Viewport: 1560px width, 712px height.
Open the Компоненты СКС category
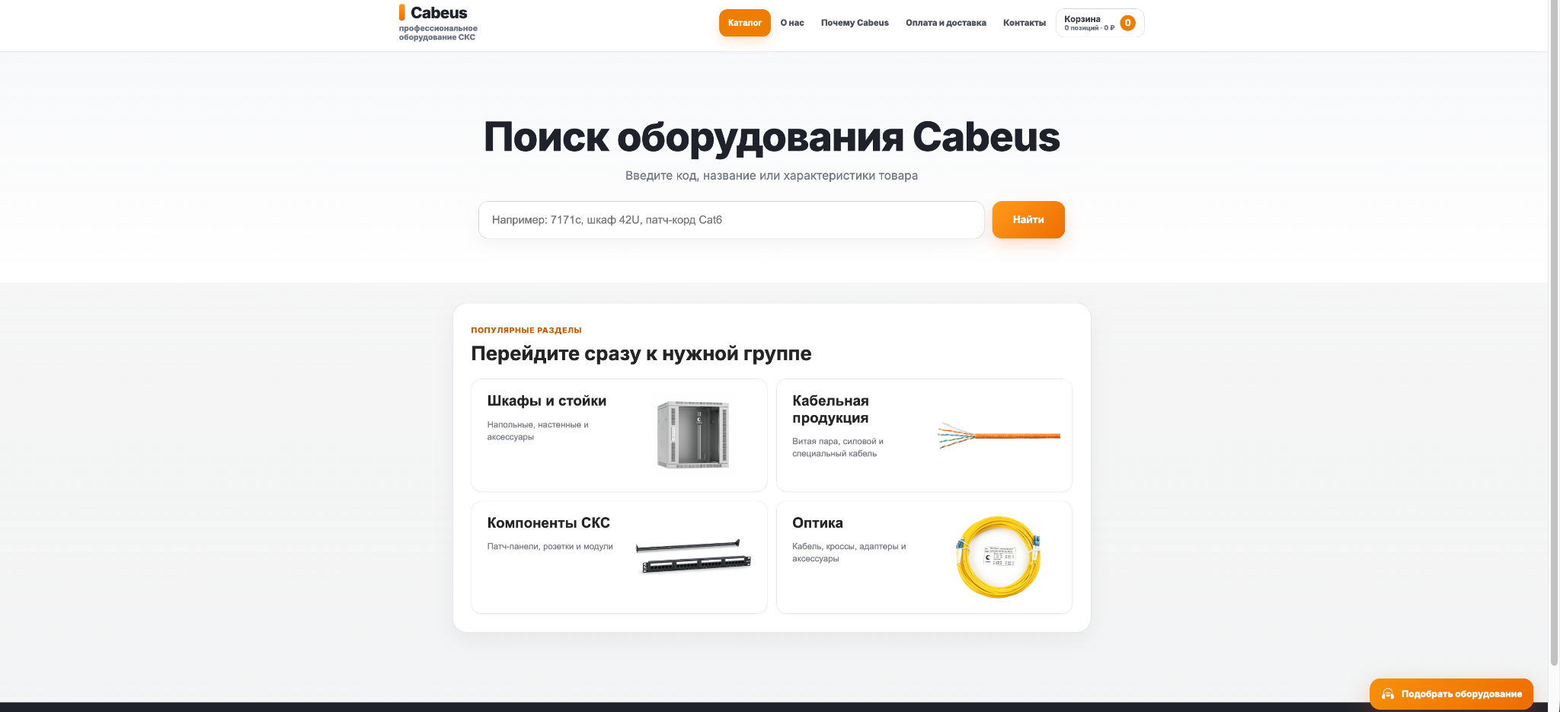click(619, 557)
